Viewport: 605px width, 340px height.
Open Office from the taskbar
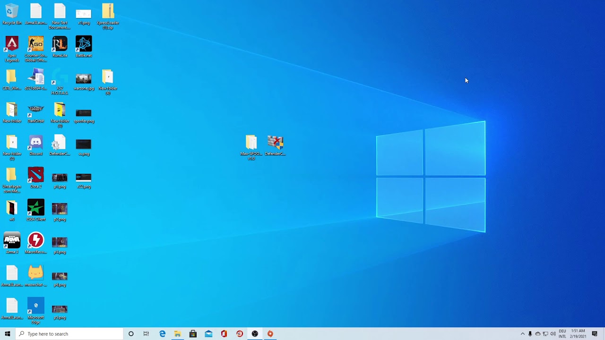224,334
